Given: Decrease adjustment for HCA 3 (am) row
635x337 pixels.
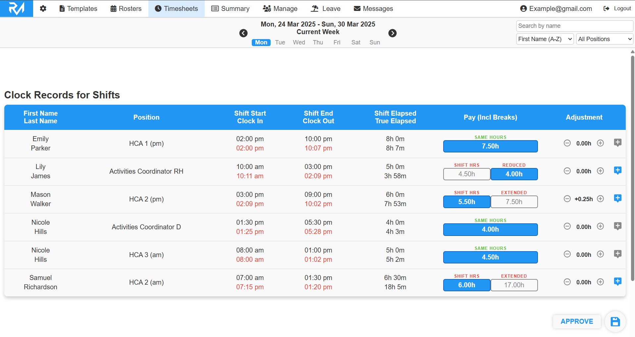Looking at the screenshot, I should 567,254.
